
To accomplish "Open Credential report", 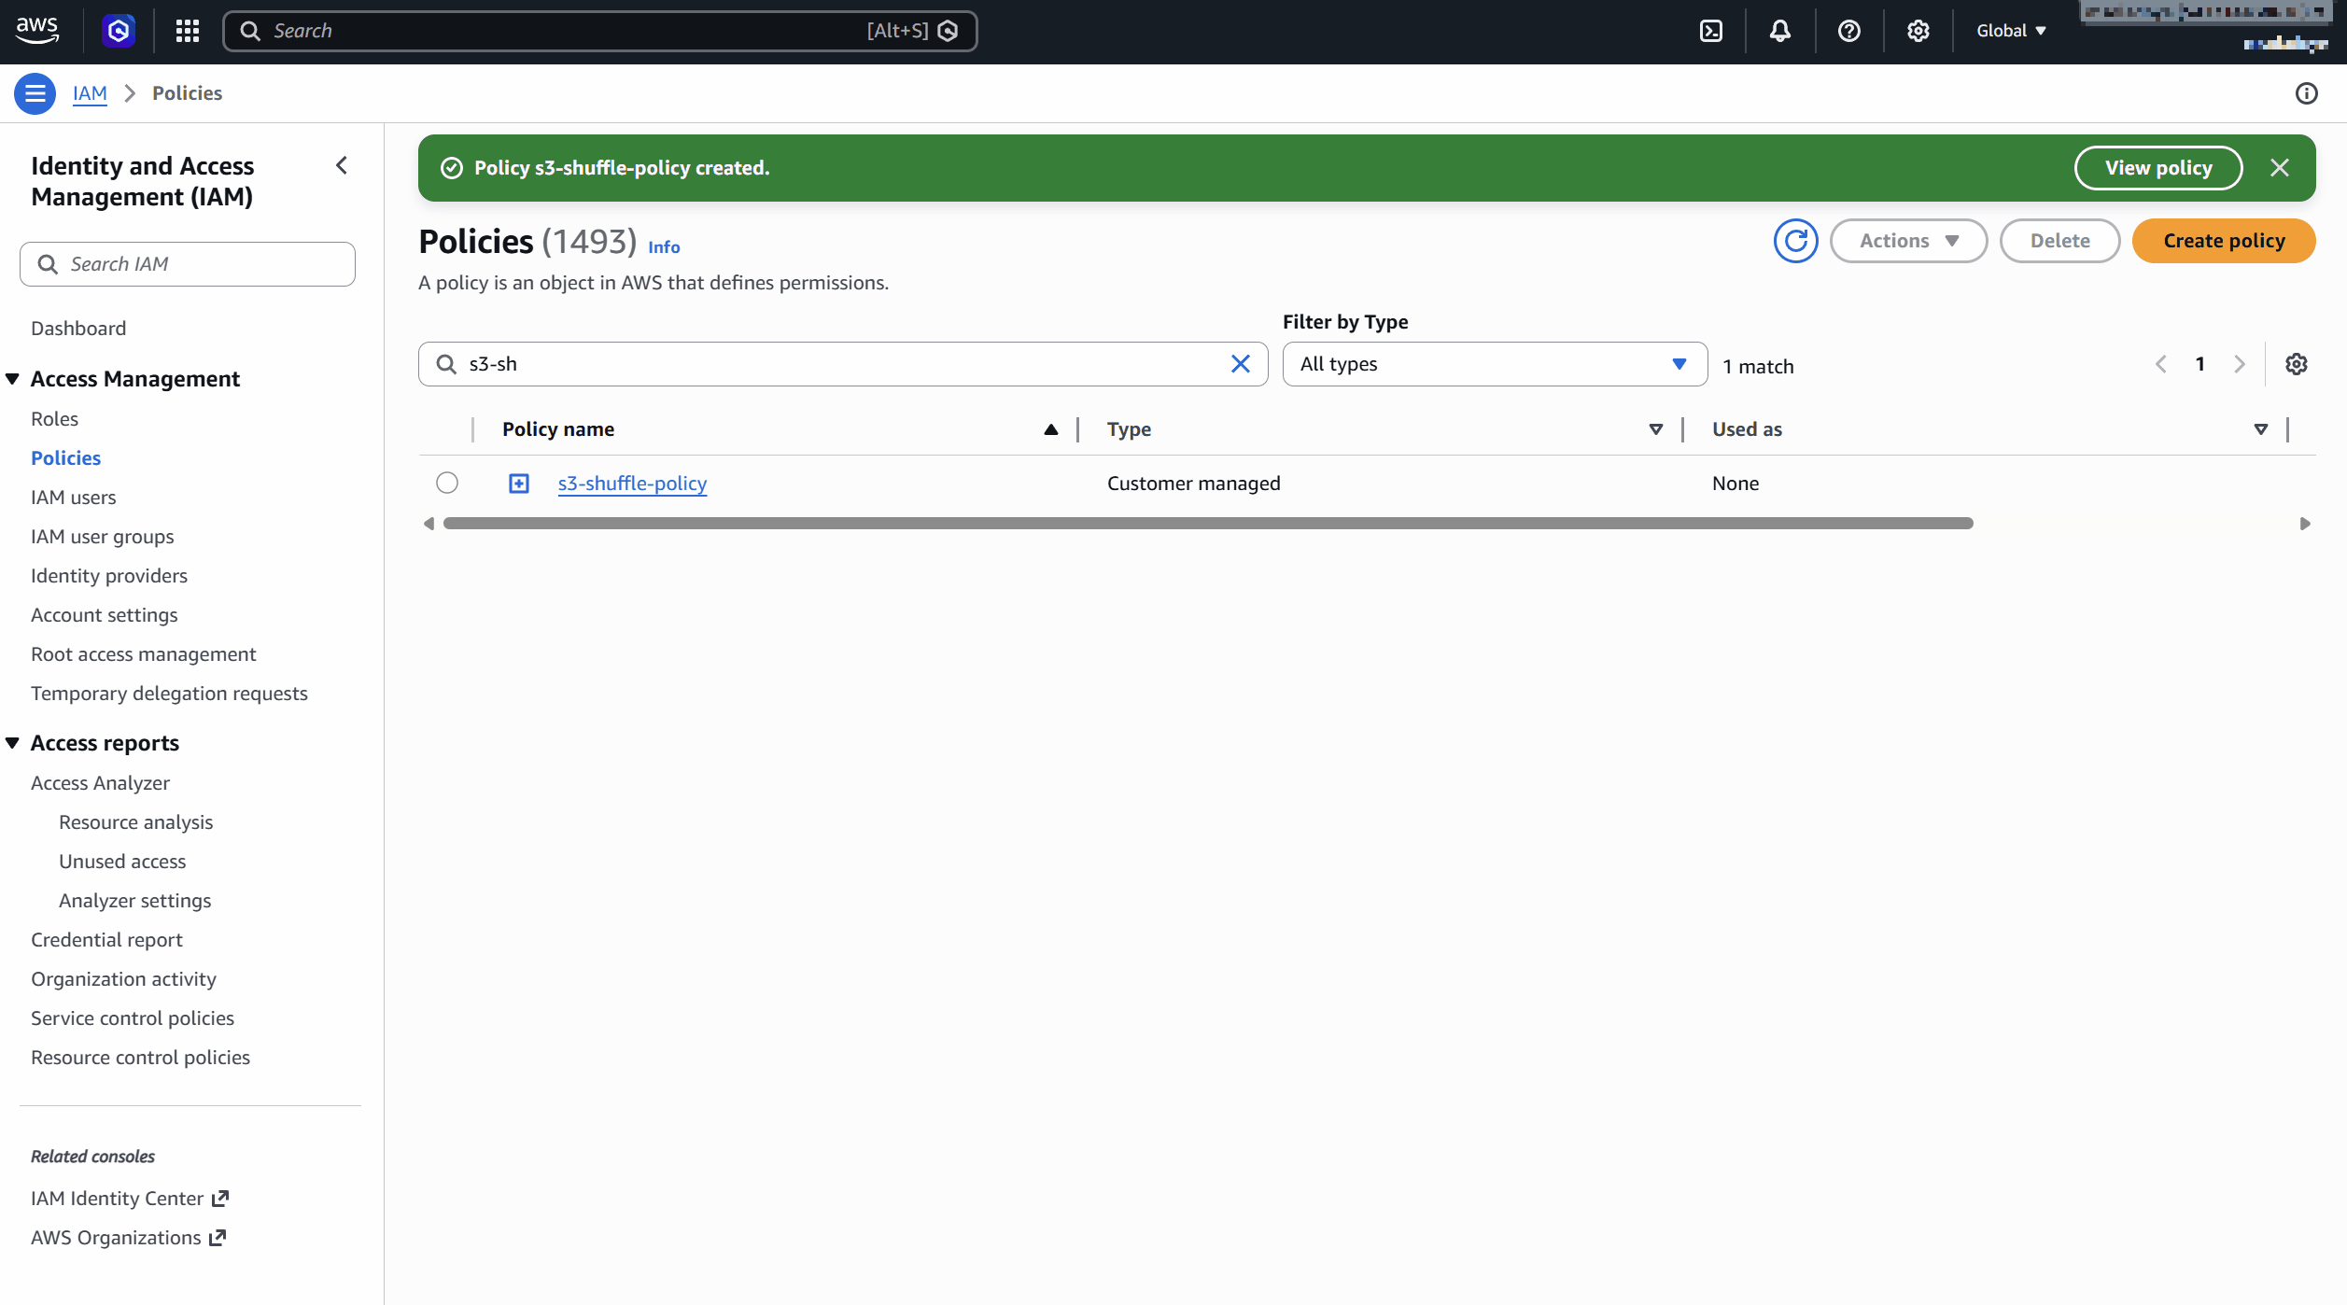I will click(107, 940).
